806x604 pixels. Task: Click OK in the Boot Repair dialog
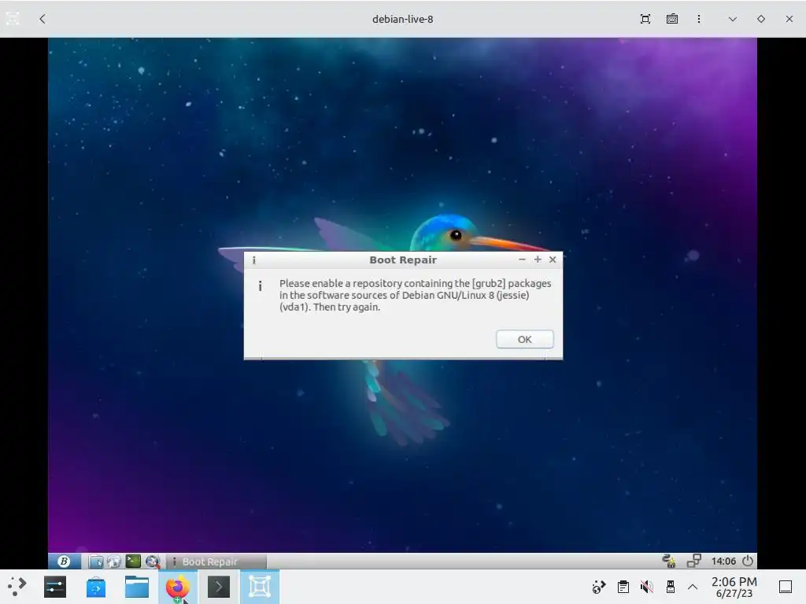(524, 339)
